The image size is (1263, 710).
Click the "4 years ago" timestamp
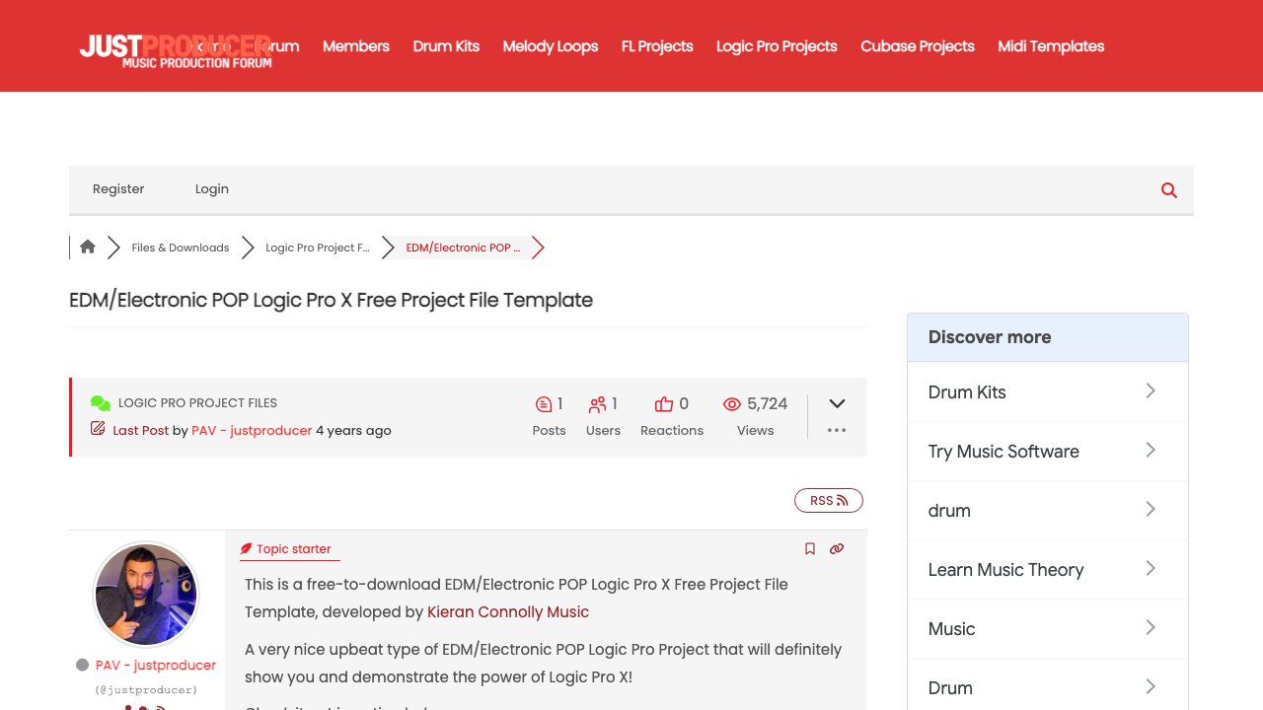point(353,431)
